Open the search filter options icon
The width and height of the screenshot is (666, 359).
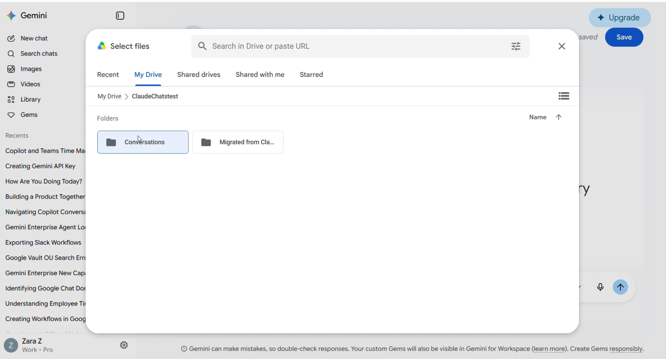click(516, 46)
